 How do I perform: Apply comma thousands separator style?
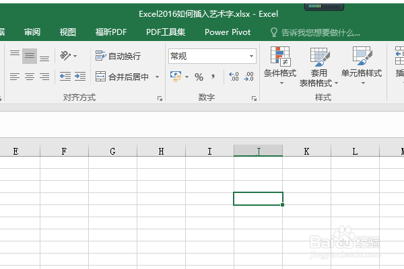click(x=213, y=77)
